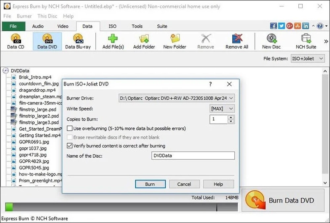The image size is (330, 223).
Task: Check erase rewritable discs option
Action: (70, 137)
